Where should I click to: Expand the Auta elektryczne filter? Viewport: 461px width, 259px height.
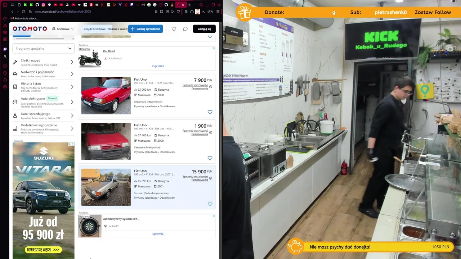tap(44, 102)
